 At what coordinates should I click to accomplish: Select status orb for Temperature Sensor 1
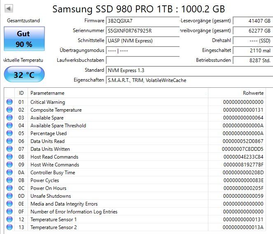pyautogui.click(x=9, y=219)
